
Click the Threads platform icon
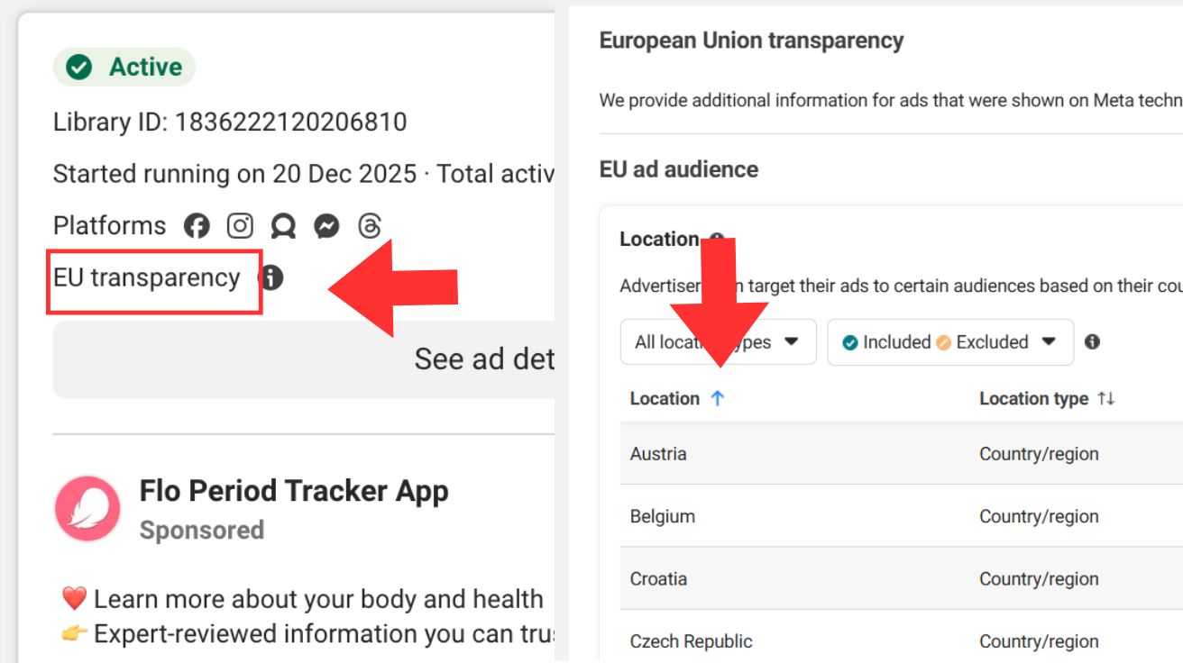coord(369,226)
